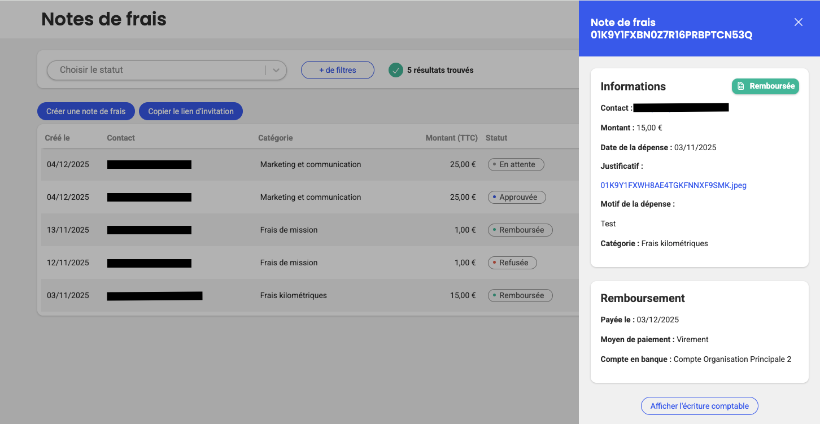This screenshot has height=424, width=820.
Task: Click the Statut column header
Action: (x=496, y=138)
